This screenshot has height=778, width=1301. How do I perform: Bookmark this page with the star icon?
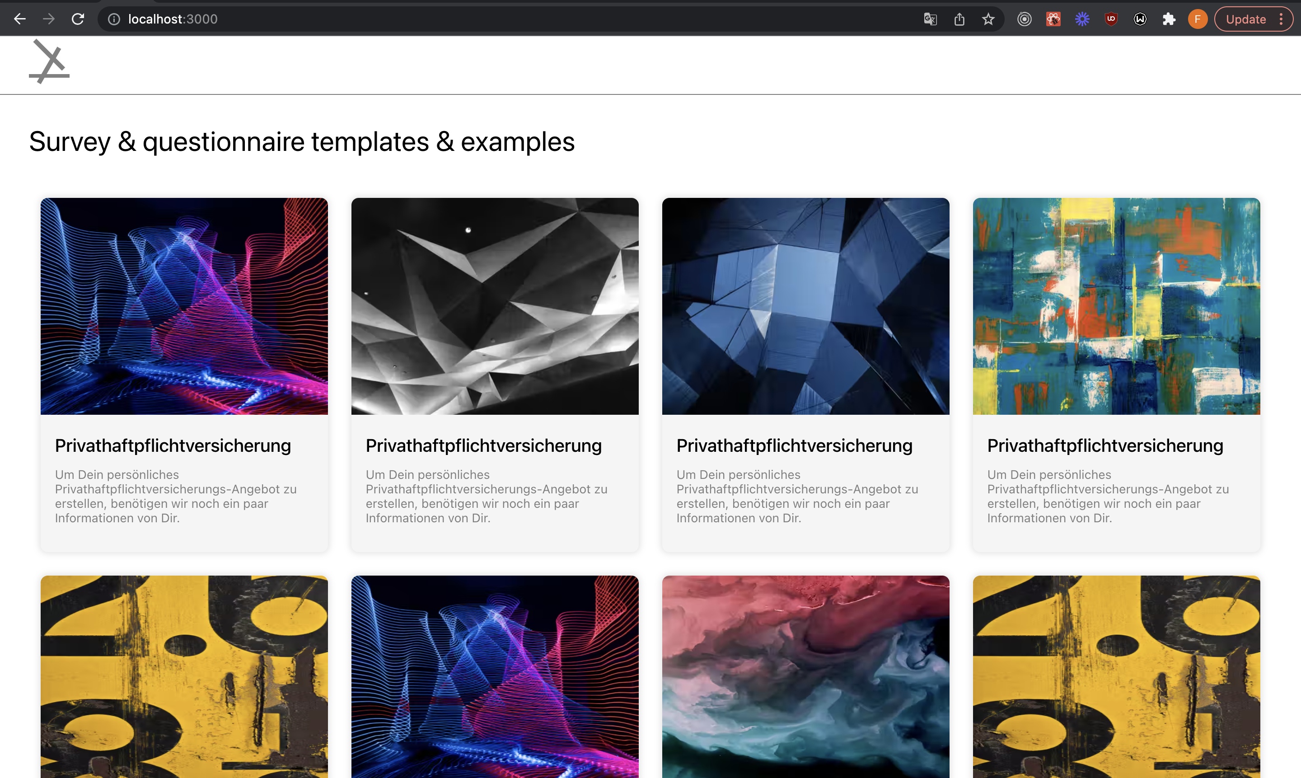coord(988,19)
